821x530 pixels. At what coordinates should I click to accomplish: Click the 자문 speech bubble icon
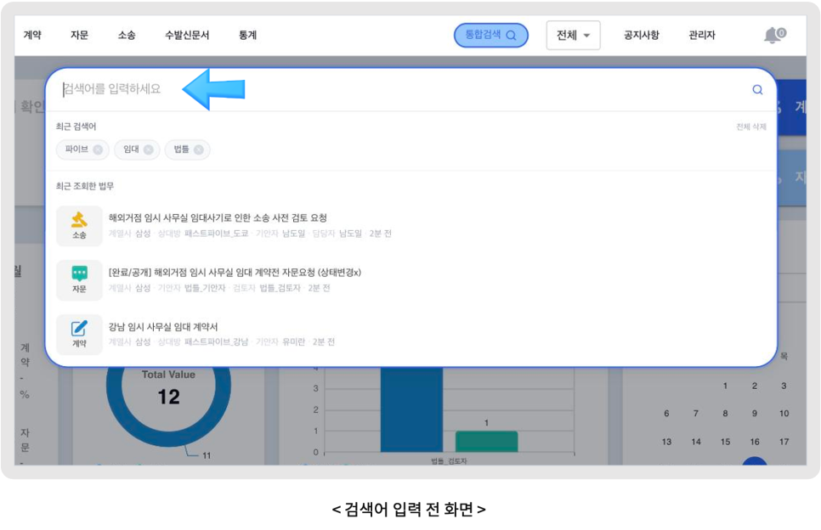point(79,280)
